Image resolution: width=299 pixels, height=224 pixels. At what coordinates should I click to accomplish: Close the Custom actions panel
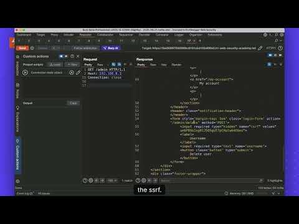tap(78, 56)
